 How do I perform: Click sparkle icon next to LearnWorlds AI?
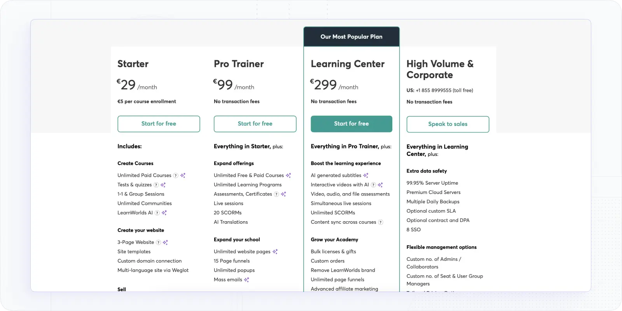click(x=164, y=213)
